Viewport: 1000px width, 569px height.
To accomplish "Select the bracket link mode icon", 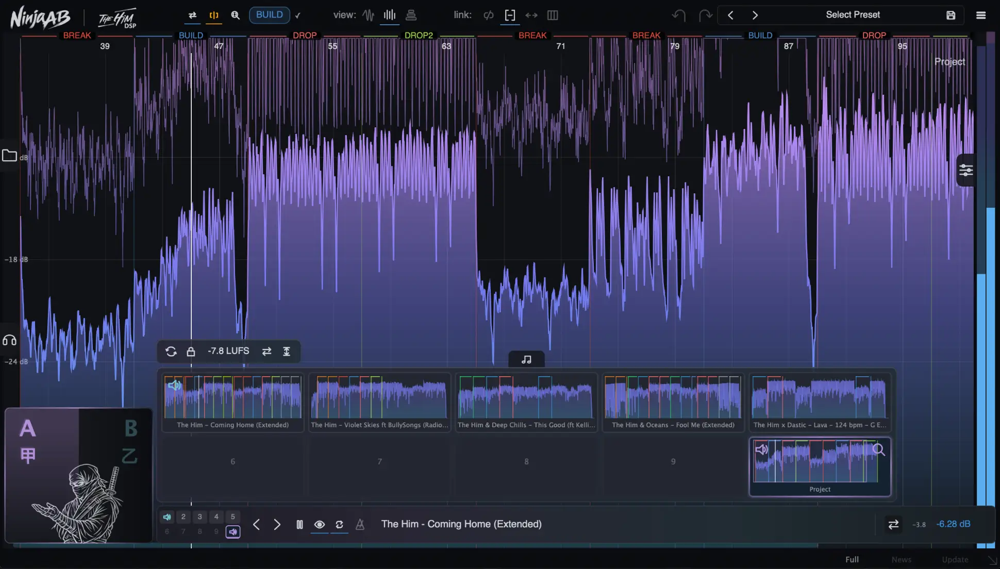I will 510,15.
